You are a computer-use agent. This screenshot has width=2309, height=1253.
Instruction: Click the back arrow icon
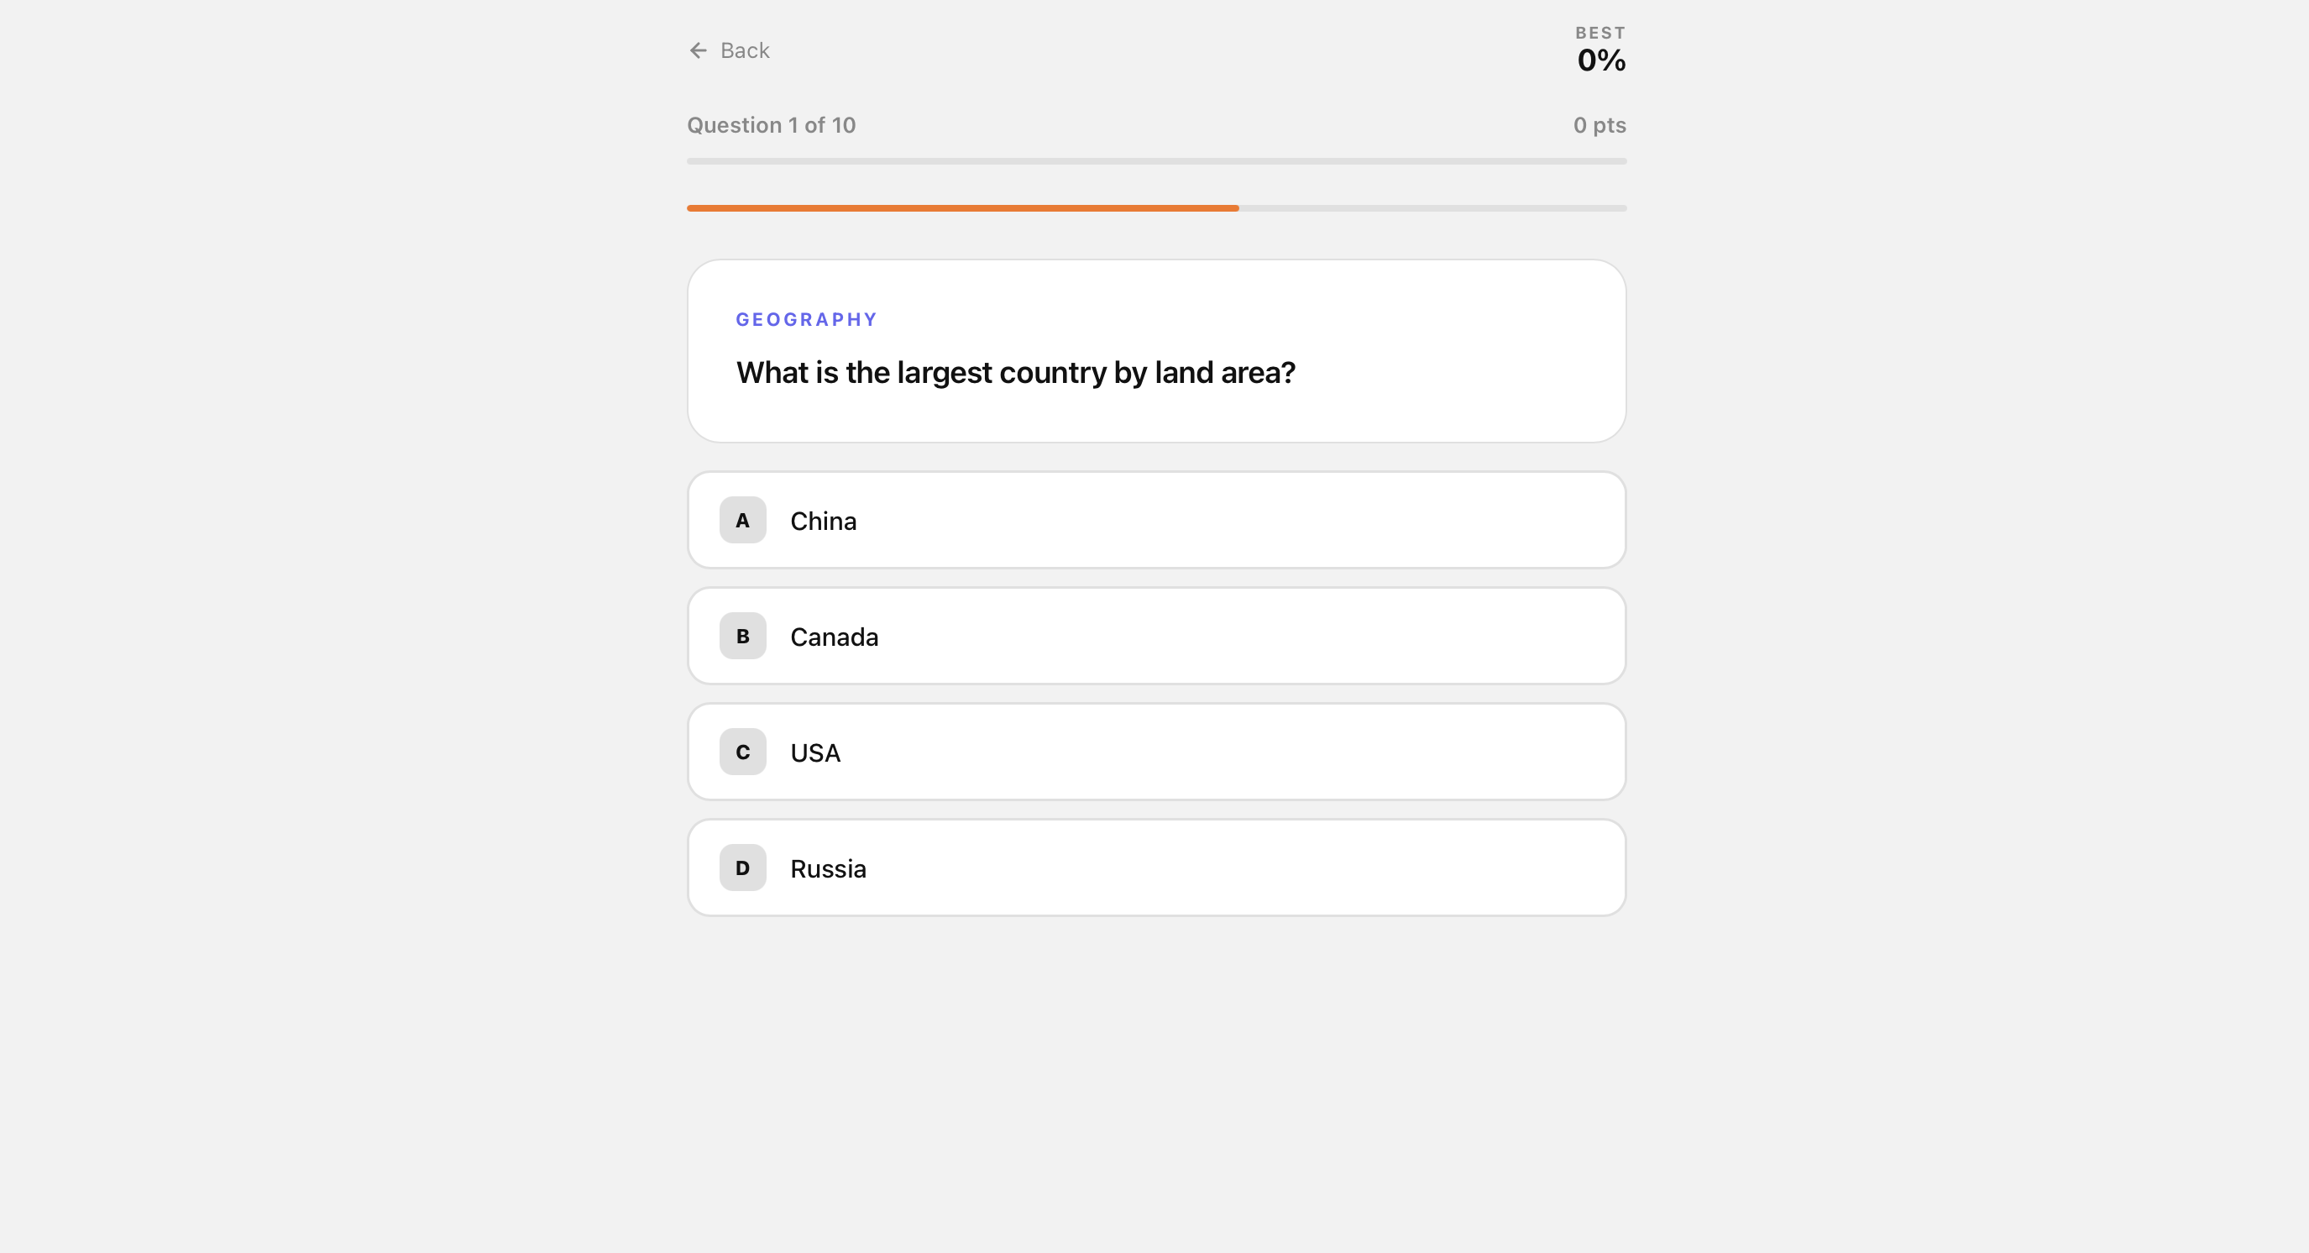point(699,50)
